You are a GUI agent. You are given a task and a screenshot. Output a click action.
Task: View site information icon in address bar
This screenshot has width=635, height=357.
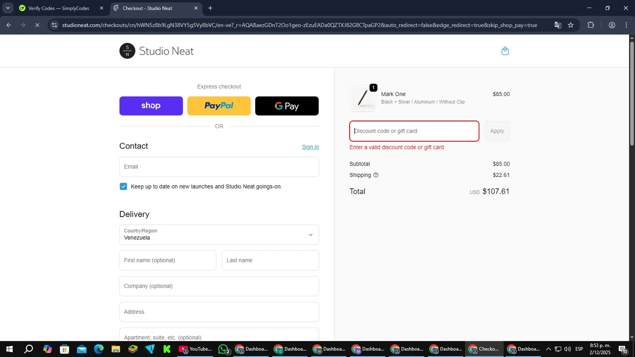click(x=54, y=25)
